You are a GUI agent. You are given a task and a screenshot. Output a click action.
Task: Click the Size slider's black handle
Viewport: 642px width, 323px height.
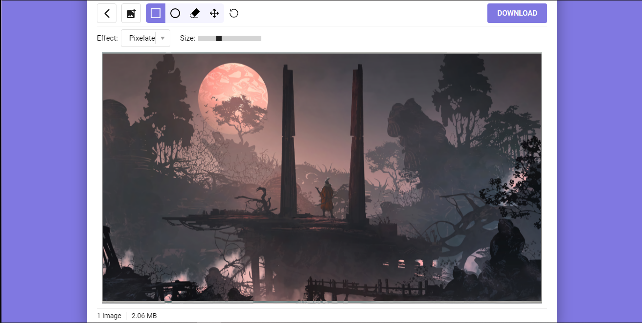219,38
